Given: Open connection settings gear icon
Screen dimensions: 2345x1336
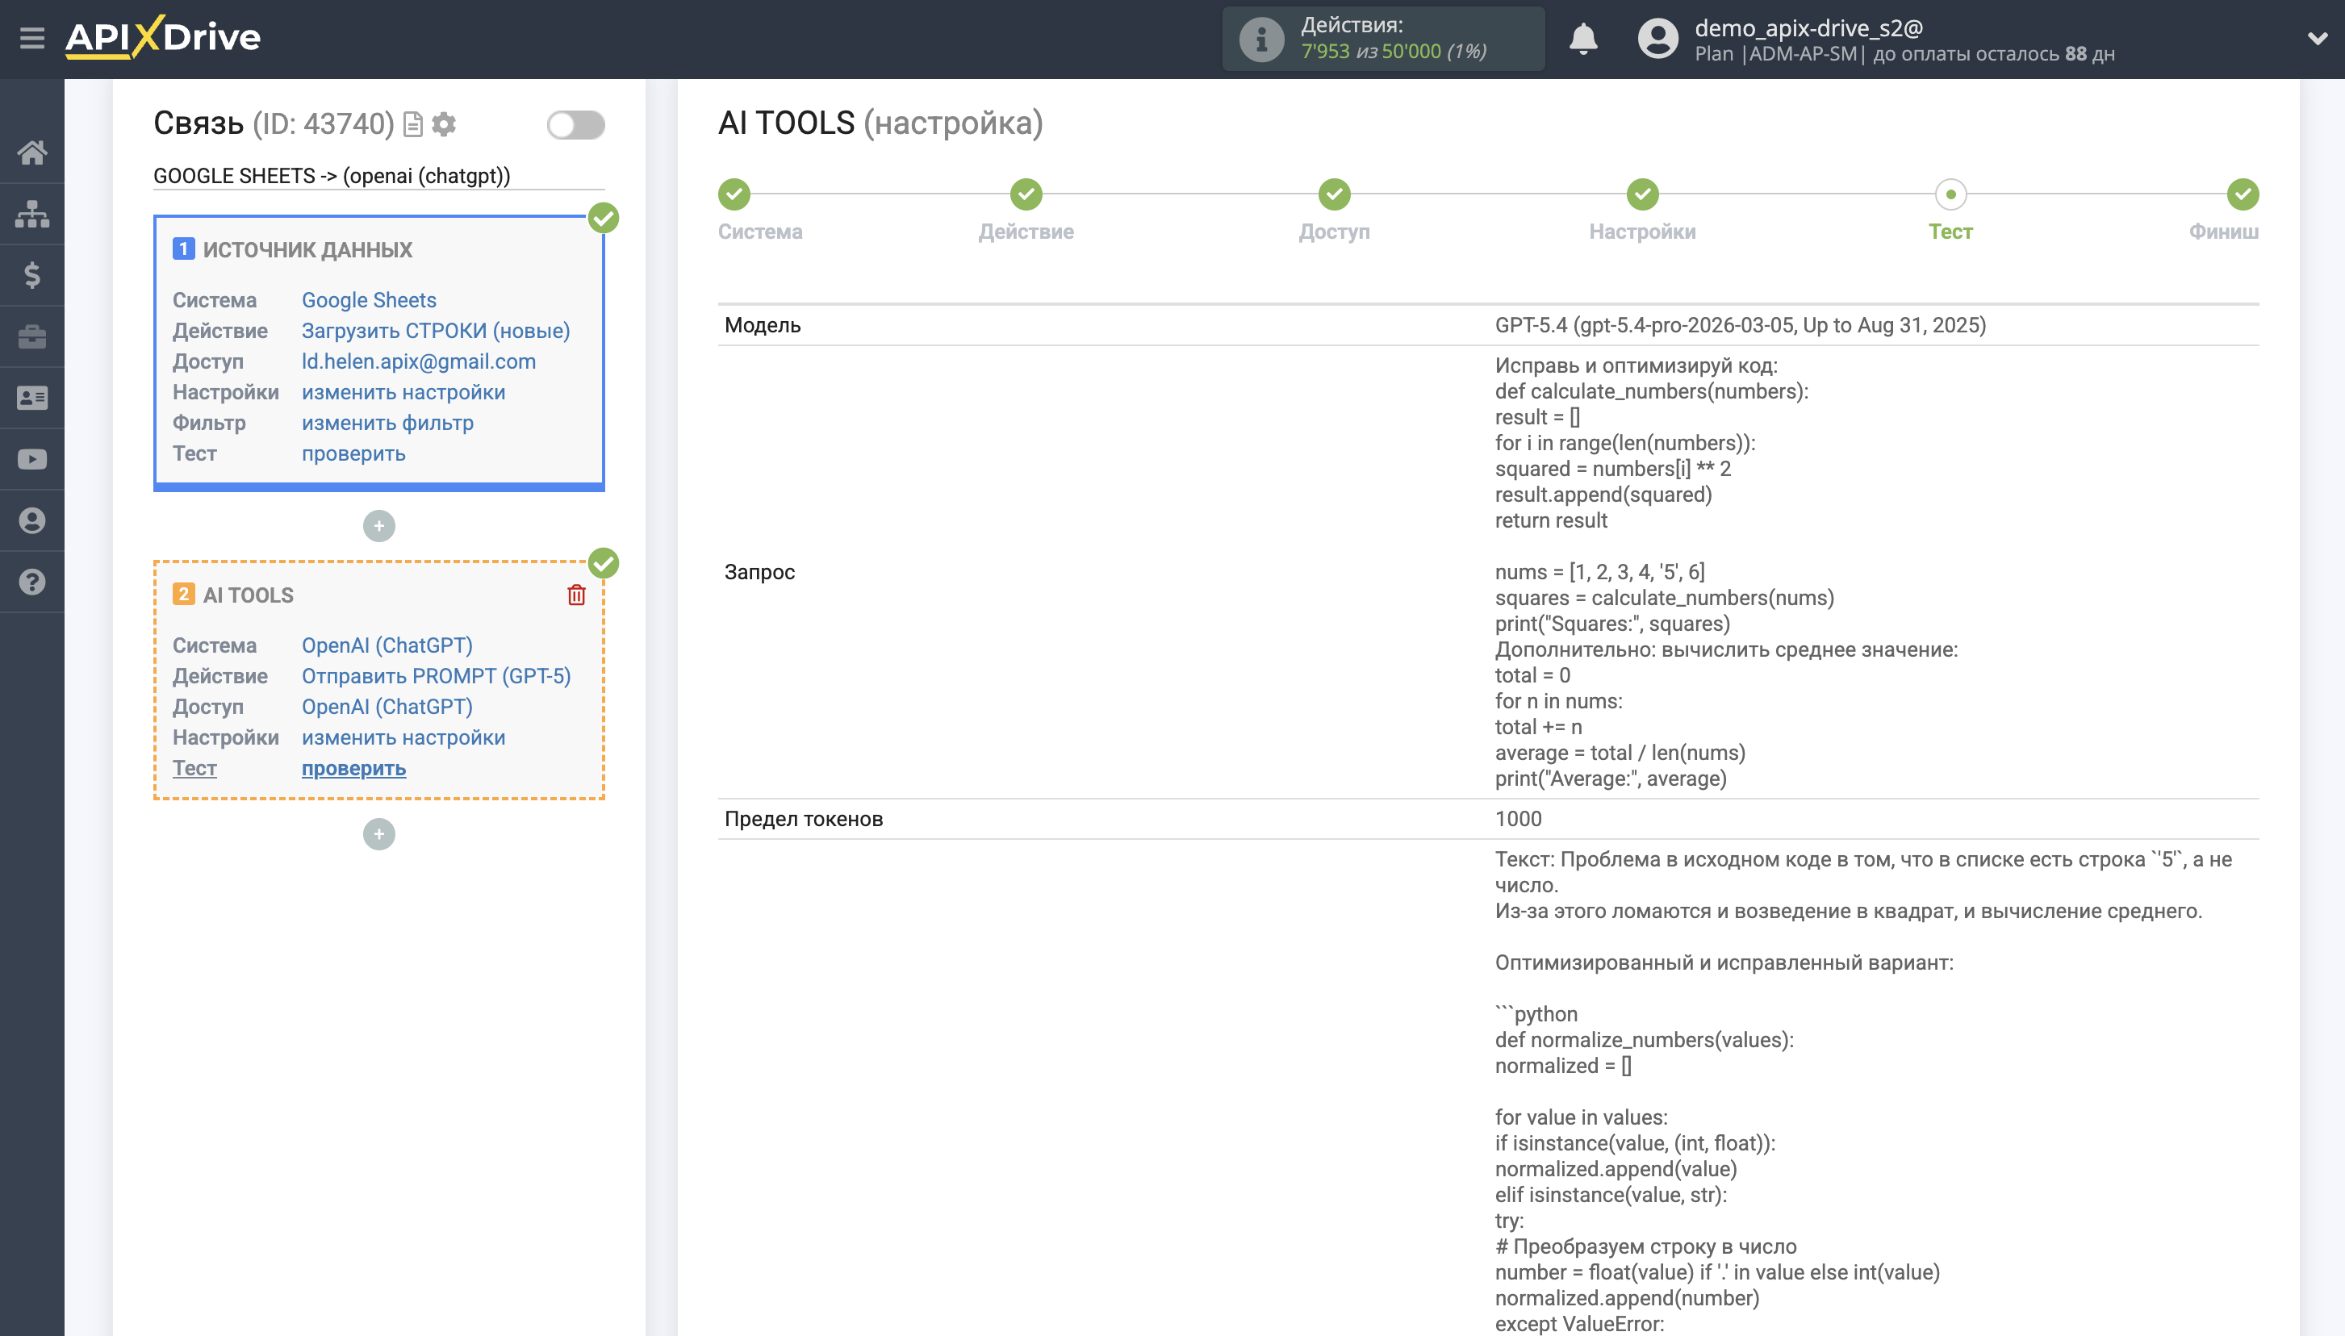Looking at the screenshot, I should click(x=445, y=125).
